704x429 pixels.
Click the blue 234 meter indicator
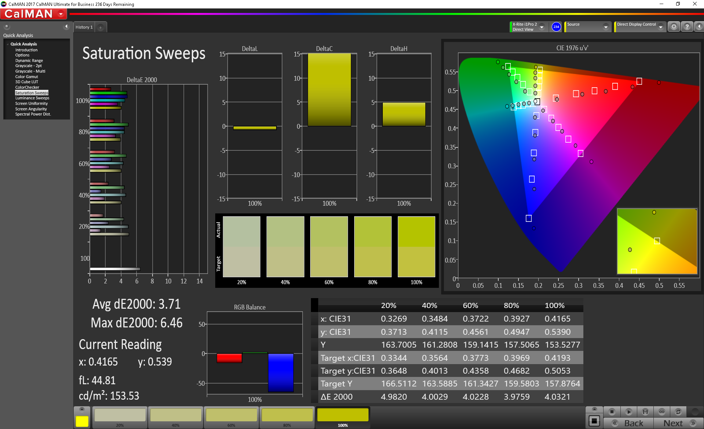click(556, 27)
